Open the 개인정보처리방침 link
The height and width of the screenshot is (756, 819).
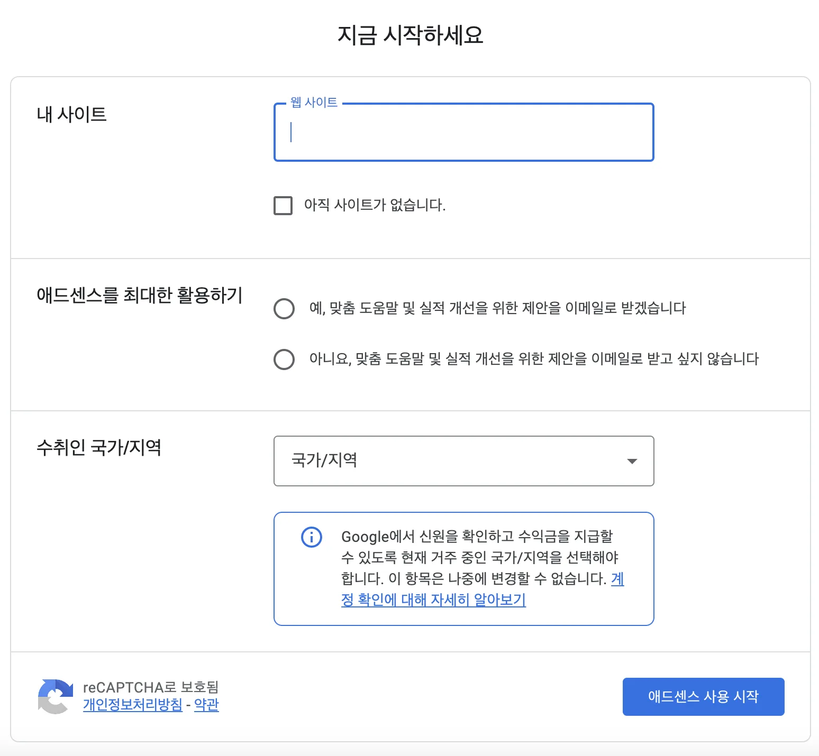tap(133, 705)
